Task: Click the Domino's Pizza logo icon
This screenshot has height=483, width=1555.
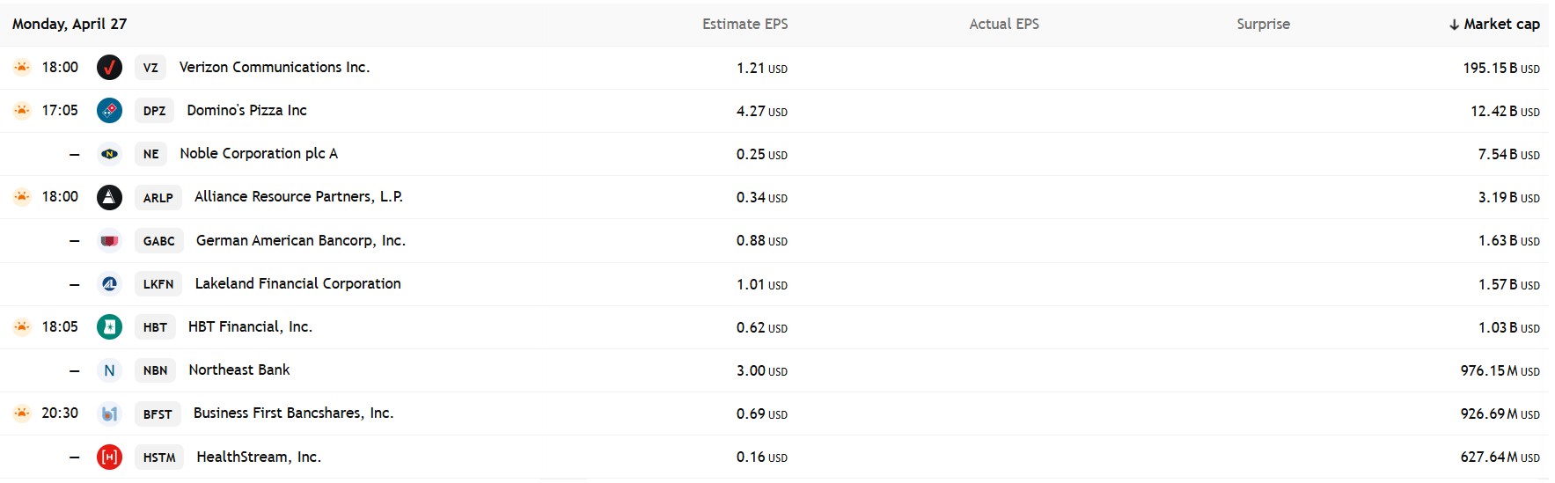Action: [109, 111]
